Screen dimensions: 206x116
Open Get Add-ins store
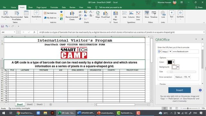pos(50,13)
